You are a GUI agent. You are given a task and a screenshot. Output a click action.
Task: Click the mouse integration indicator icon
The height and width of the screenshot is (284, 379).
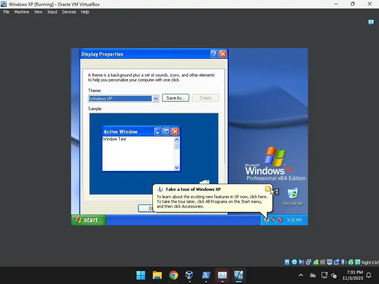pyautogui.click(x=351, y=262)
